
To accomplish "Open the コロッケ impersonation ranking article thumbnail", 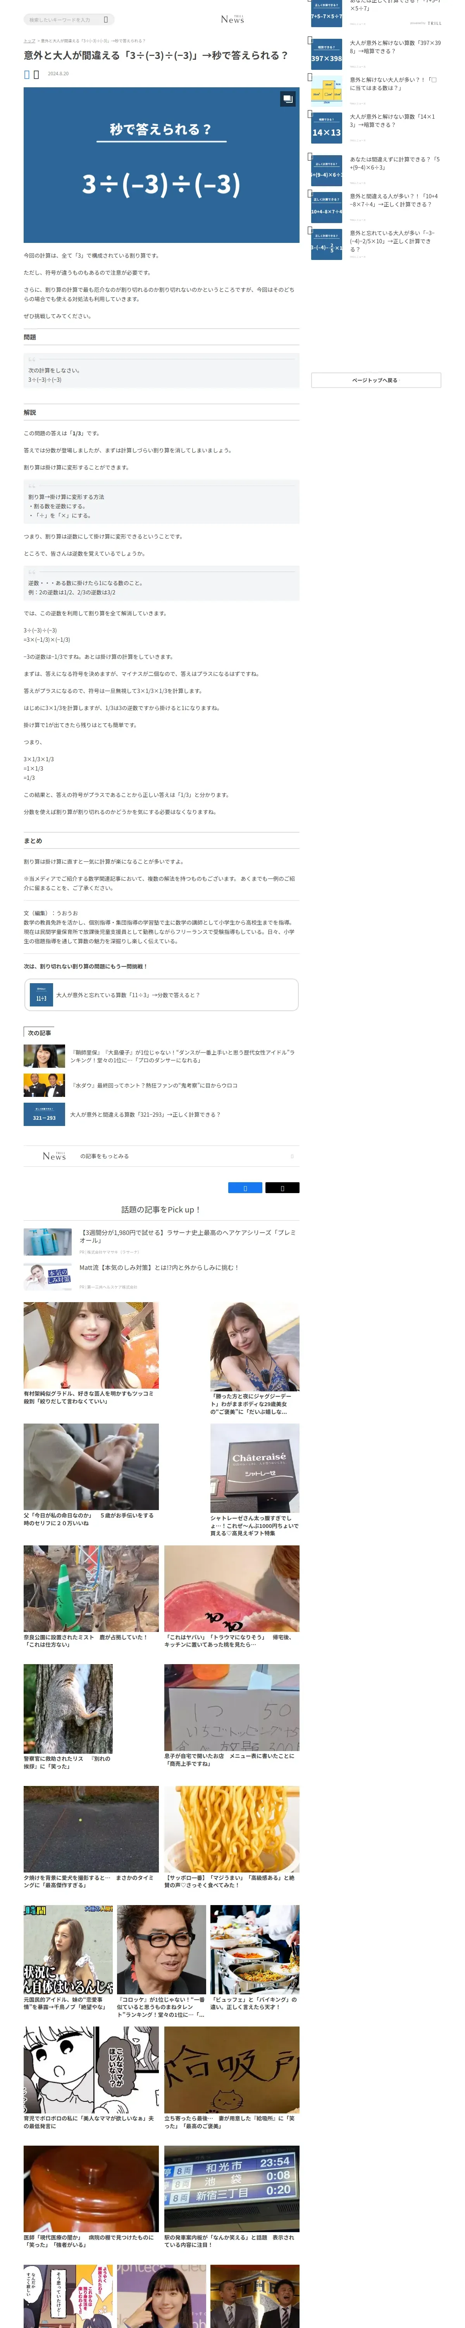I will pos(162,1950).
